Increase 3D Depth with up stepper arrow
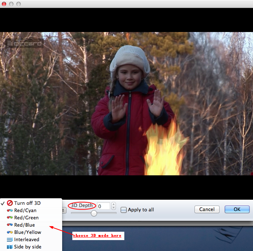253x251 pixels. click(x=113, y=204)
